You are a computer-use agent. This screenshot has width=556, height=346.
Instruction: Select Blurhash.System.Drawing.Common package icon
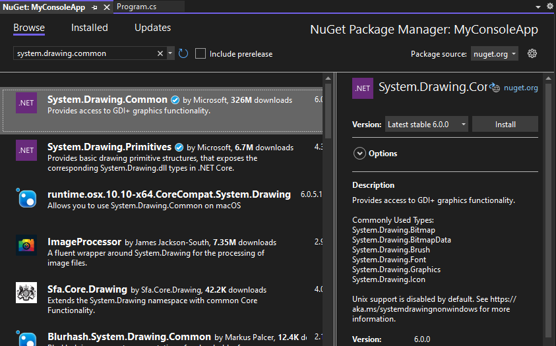pos(26,338)
